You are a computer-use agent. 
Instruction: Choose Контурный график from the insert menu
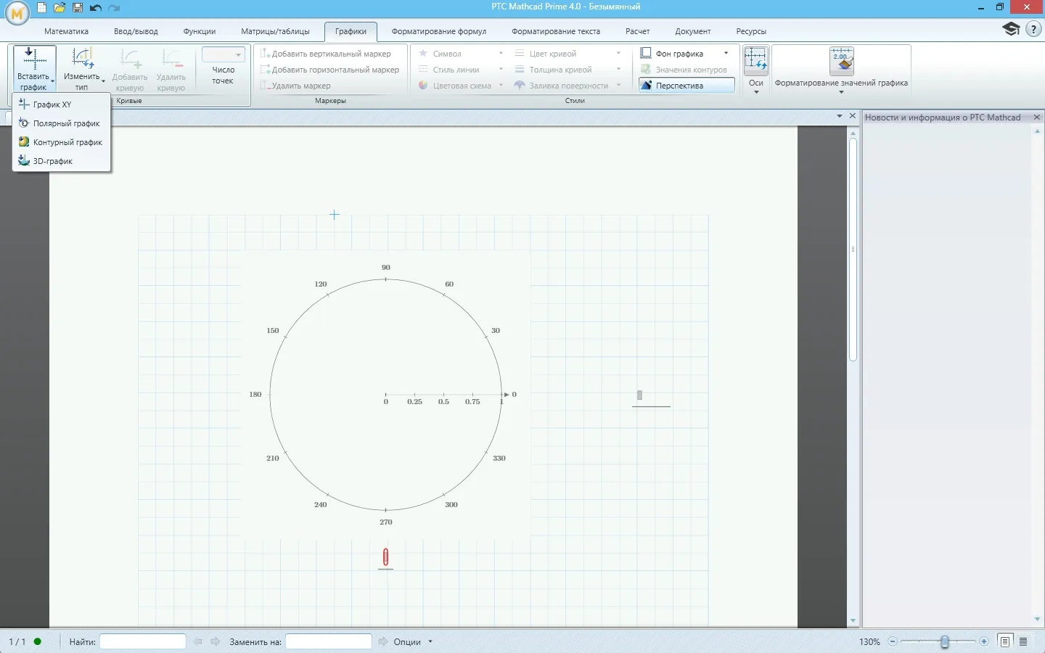tap(62, 142)
